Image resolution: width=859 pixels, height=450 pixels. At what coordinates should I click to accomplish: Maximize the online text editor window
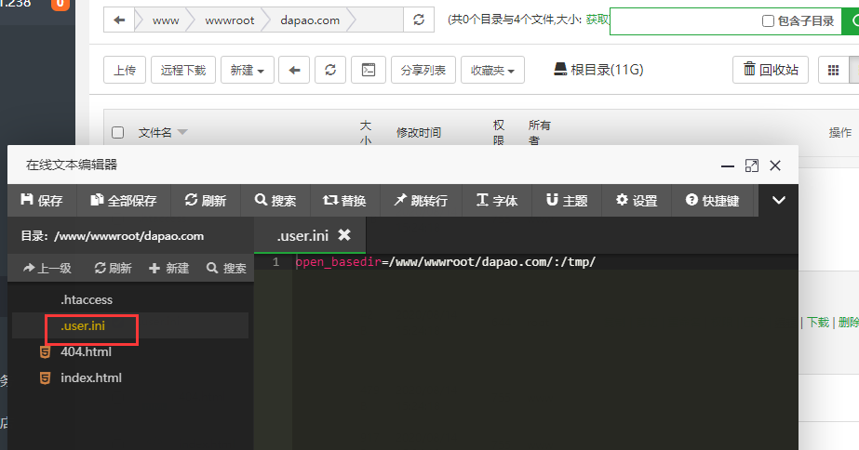click(x=752, y=165)
